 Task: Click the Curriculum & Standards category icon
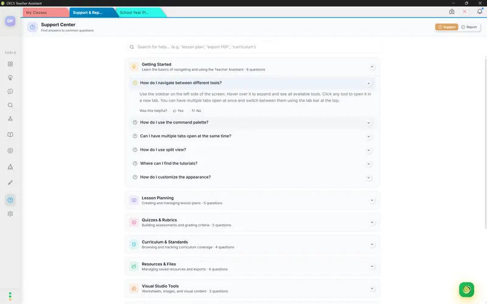pyautogui.click(x=134, y=244)
